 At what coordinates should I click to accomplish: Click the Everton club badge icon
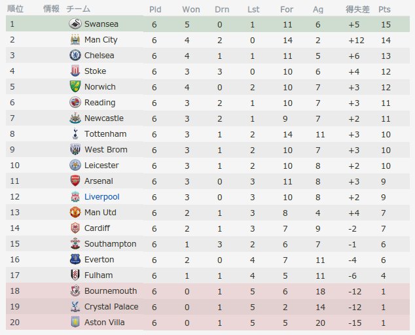point(75,260)
